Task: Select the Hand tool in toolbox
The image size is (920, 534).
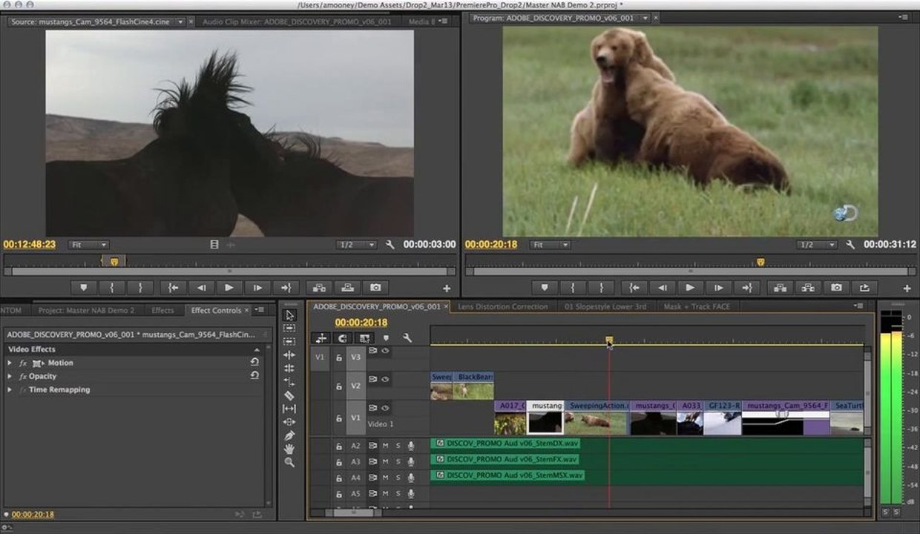Action: (x=289, y=449)
